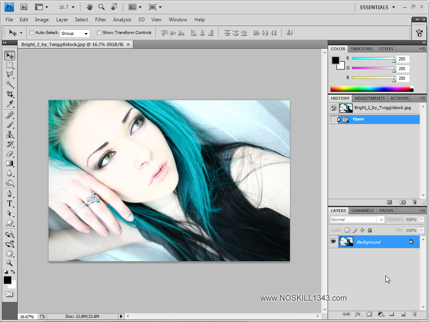Click the G value input field
429x322 pixels.
[403, 68]
